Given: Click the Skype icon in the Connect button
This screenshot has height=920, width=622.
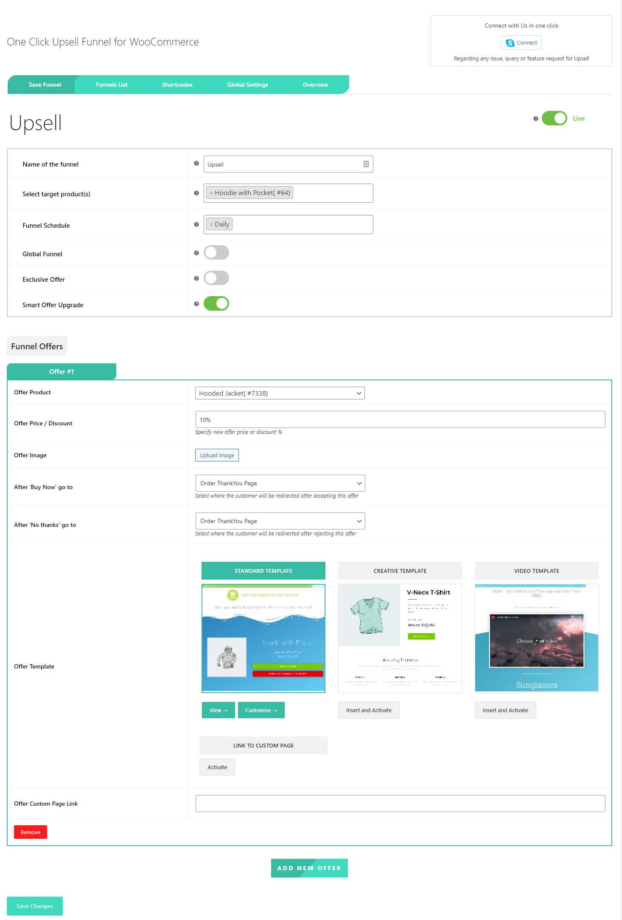Looking at the screenshot, I should click(510, 43).
